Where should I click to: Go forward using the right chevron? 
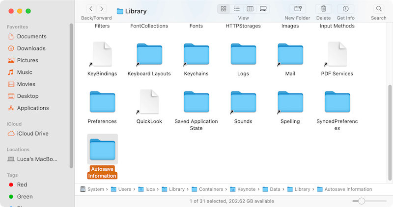(102, 9)
